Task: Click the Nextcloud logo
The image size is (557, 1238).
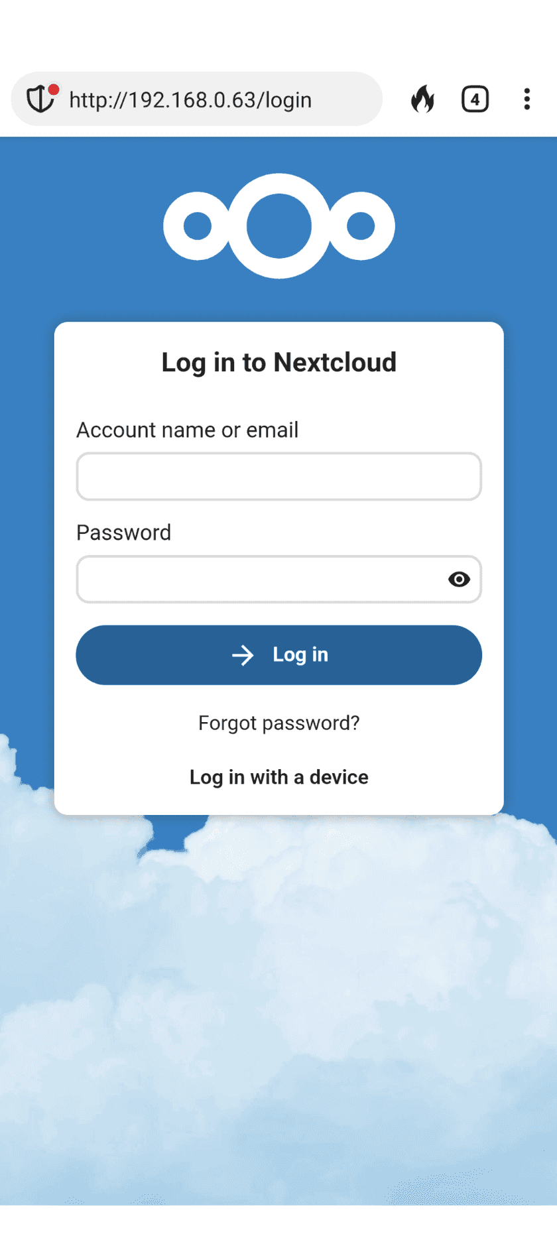Action: [x=279, y=226]
